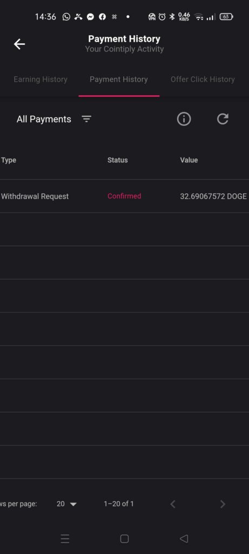Refresh payments with the reload icon

coord(223,119)
